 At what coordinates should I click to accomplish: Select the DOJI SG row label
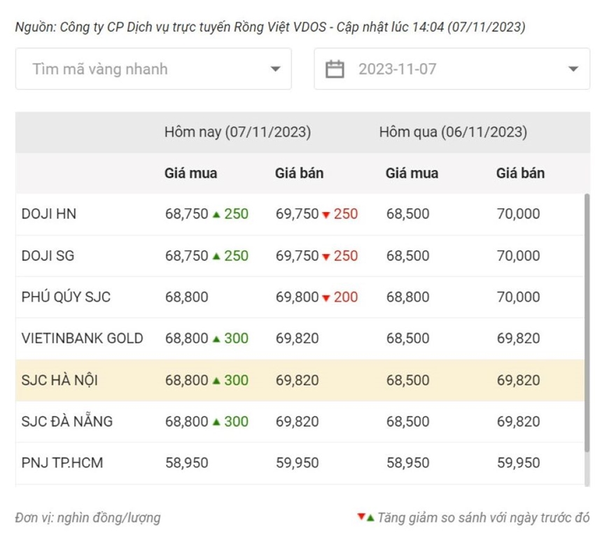click(x=48, y=256)
